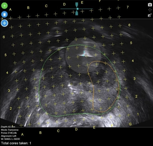Screen dimensions: 153x146
Task: Select the blue move arrows tool
Action: coord(4,23)
